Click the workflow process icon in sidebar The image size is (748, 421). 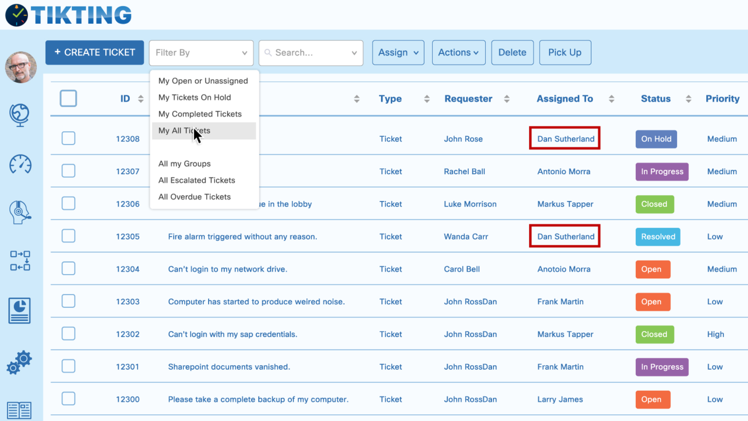pos(19,261)
